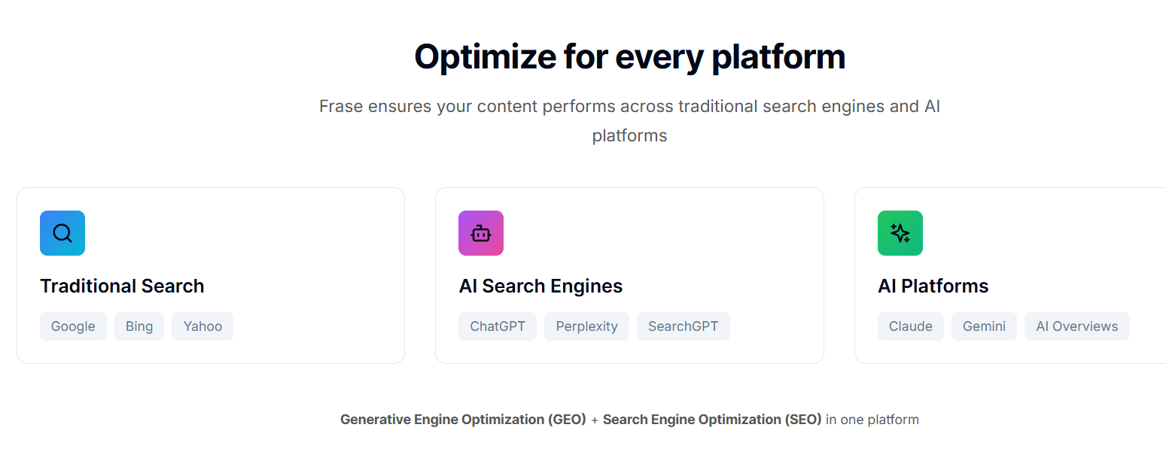The width and height of the screenshot is (1166, 473).
Task: Click the purple robot icon
Action: [481, 233]
